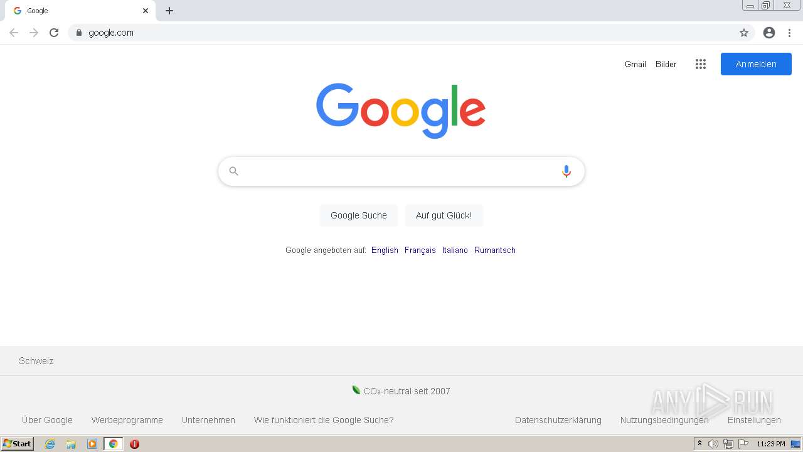
Task: Click the volume speaker tray icon
Action: (x=713, y=444)
